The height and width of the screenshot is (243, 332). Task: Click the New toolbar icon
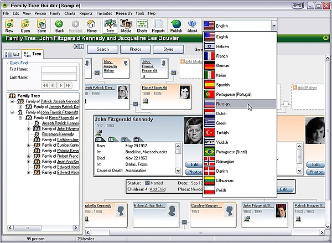coord(9,25)
